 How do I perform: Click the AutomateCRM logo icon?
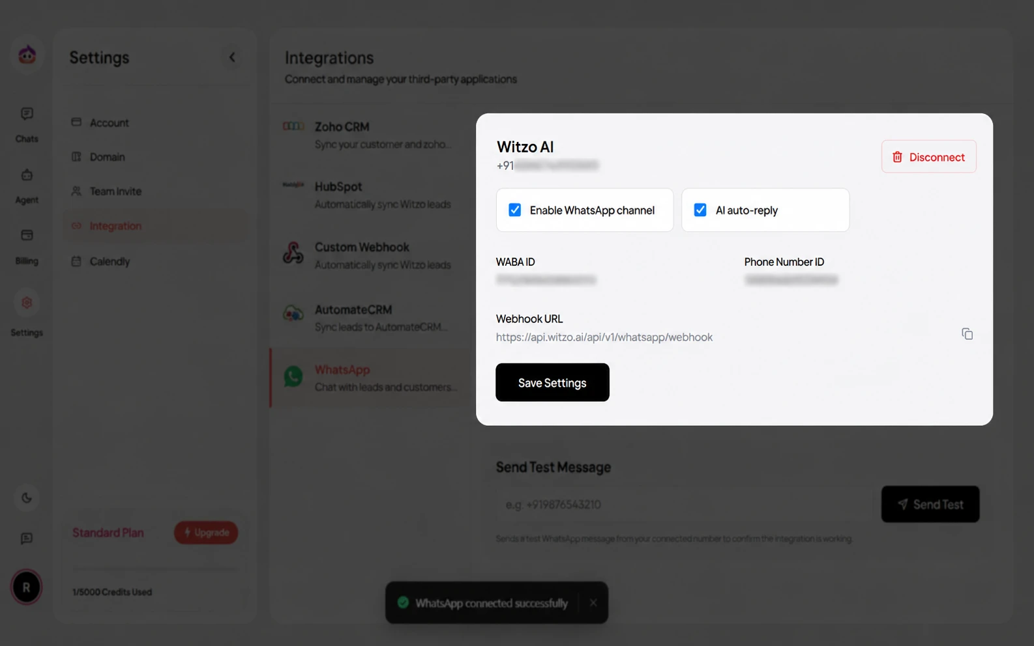(293, 313)
